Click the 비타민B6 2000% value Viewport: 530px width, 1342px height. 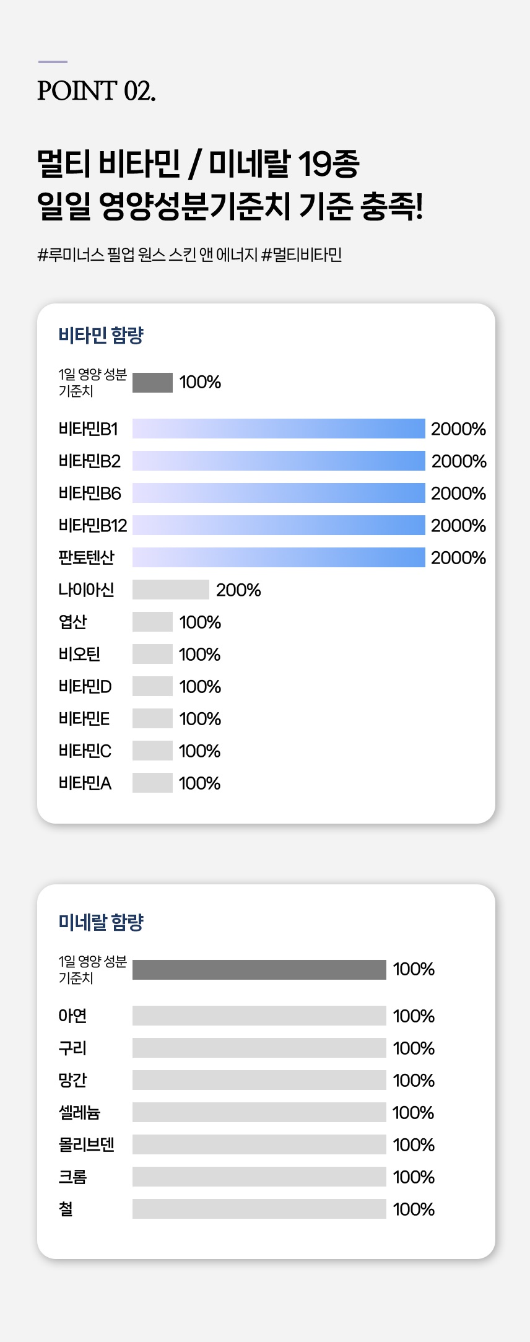pyautogui.click(x=458, y=494)
